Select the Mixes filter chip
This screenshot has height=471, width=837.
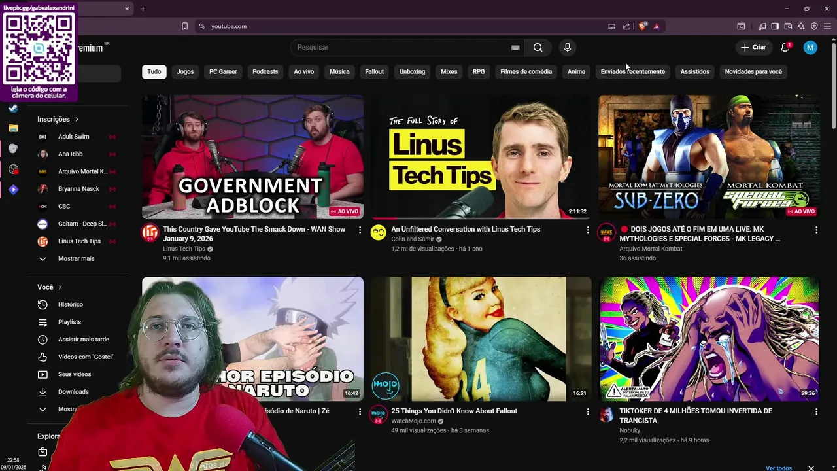tap(449, 71)
